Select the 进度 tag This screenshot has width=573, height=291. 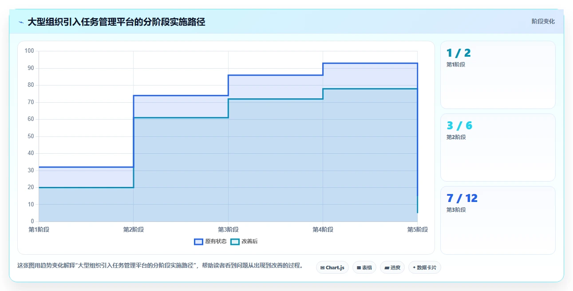[x=392, y=268]
